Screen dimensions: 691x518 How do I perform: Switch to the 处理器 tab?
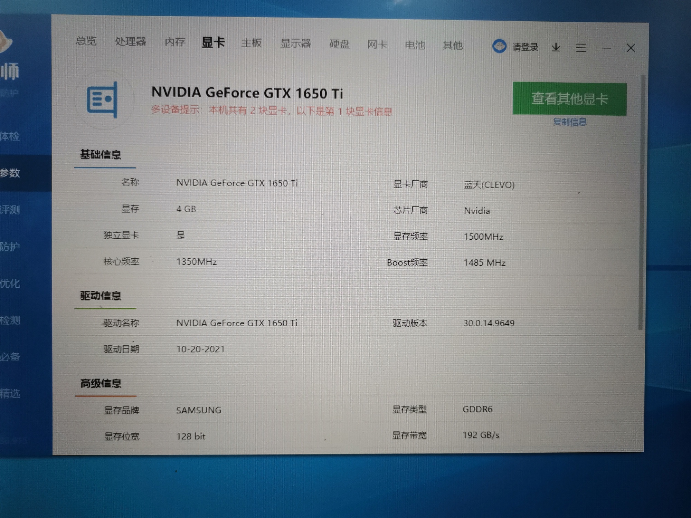(x=130, y=41)
